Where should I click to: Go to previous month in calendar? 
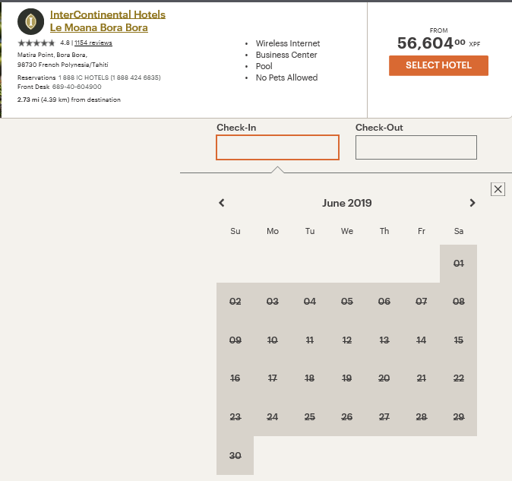coord(222,203)
